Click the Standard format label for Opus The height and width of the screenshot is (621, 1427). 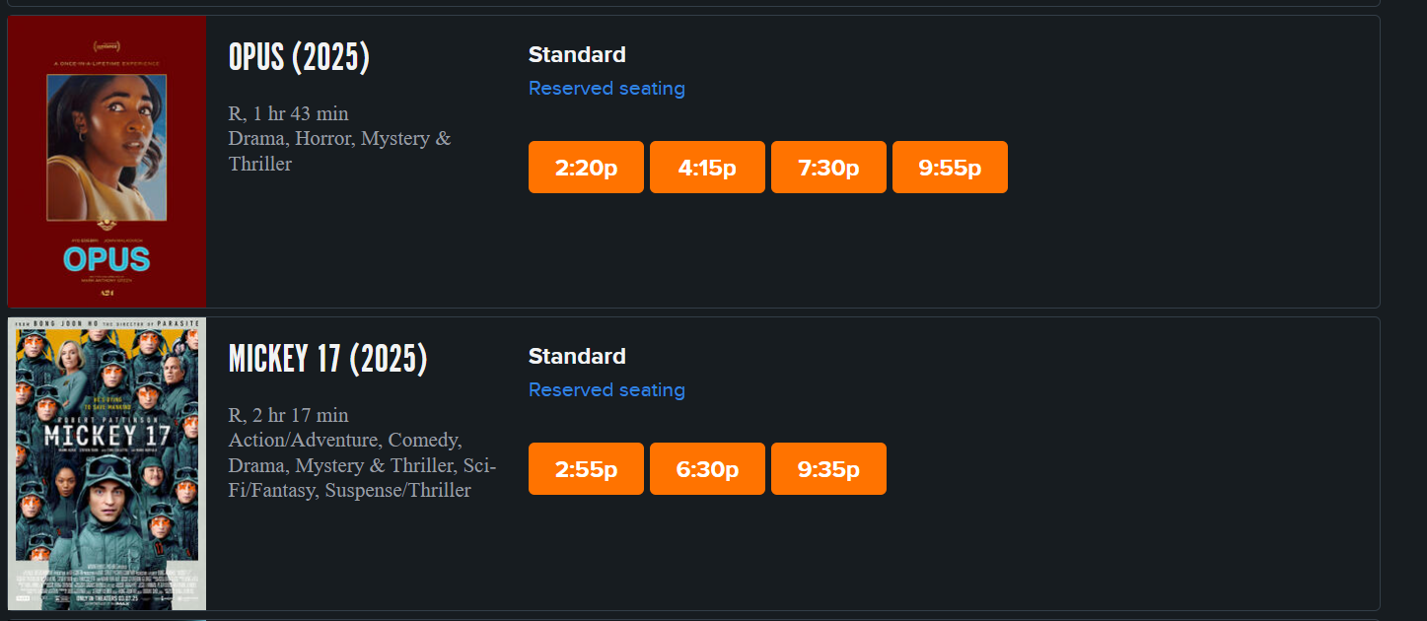coord(577,55)
